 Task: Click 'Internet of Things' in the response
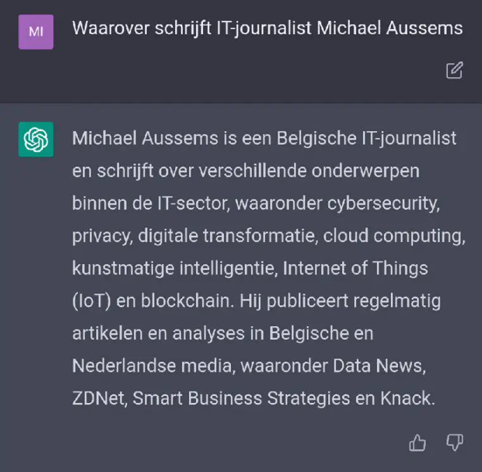[355, 268]
